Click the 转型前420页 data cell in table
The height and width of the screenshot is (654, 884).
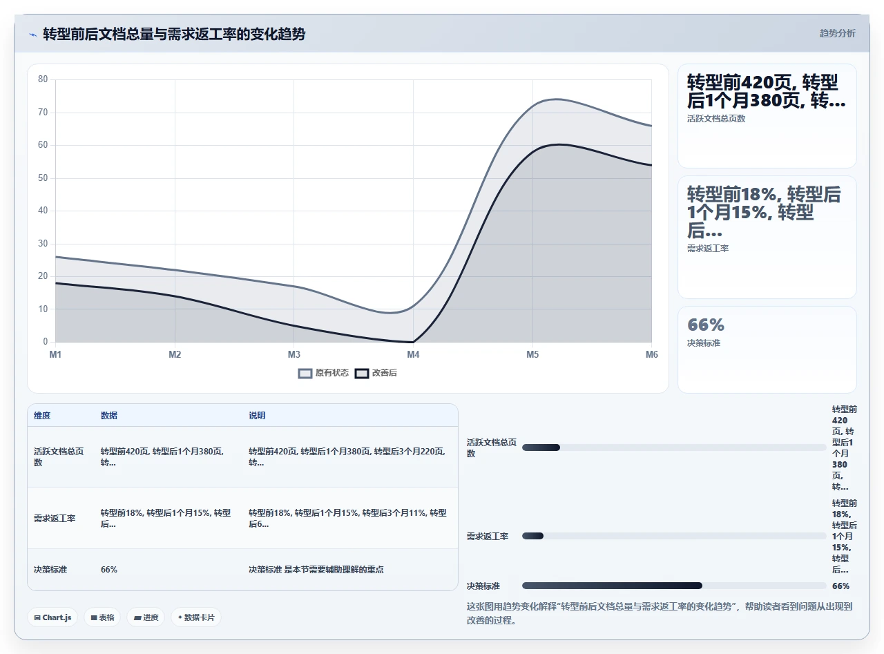[x=167, y=457]
